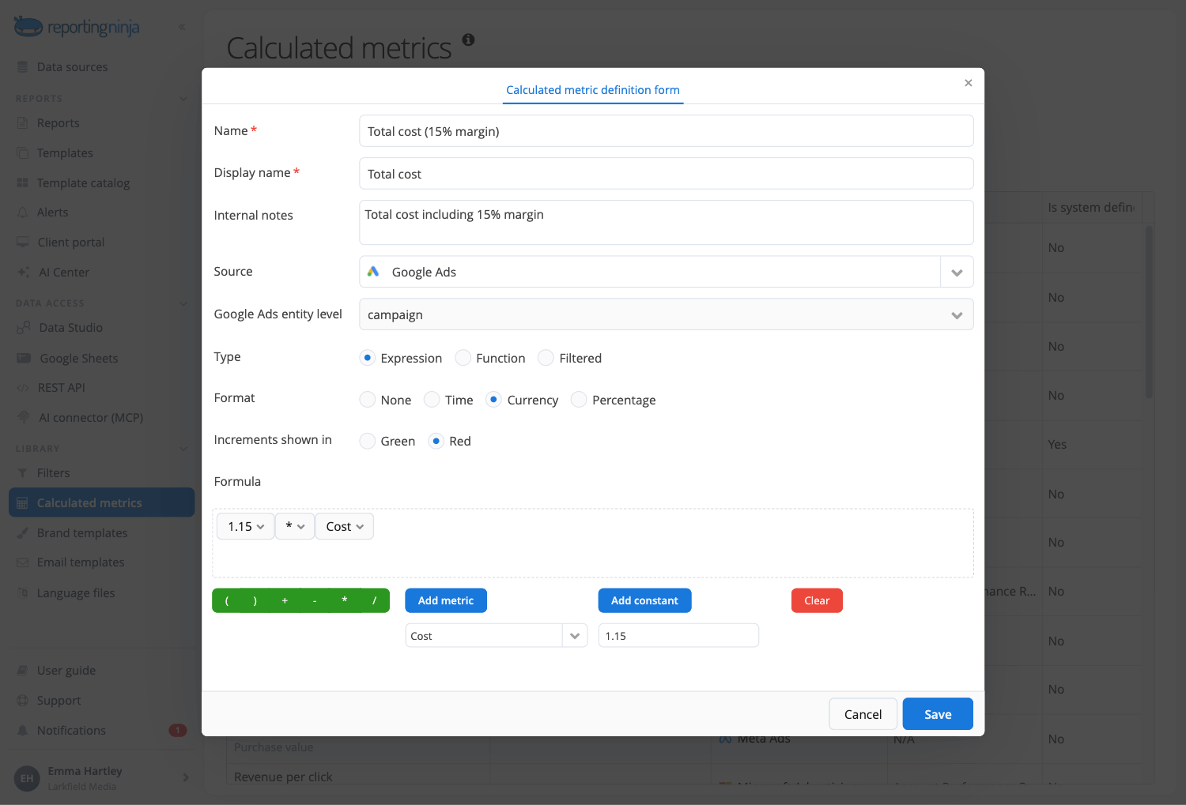
Task: Click the EH user avatar
Action: (27, 778)
